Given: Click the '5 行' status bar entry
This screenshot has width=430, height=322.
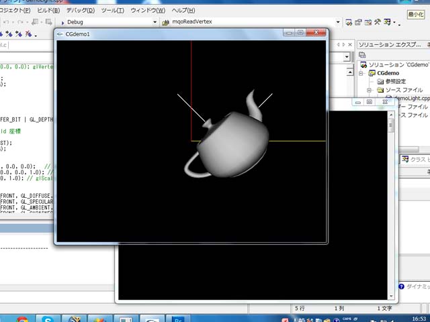Looking at the screenshot, I should click(x=300, y=309).
